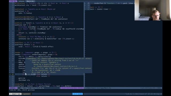The width and height of the screenshot is (171, 96).
Task: Click 'setState var s = atomically' line
Action: pos(46,39)
